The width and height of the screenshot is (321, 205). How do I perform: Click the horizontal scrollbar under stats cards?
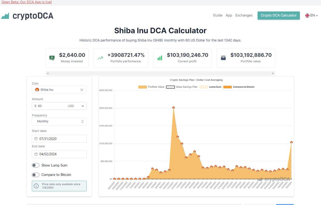pos(160,73)
